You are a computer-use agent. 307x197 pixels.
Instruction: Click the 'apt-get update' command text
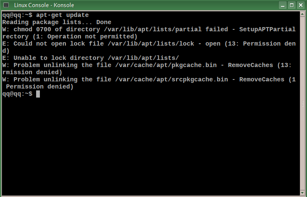click(62, 15)
